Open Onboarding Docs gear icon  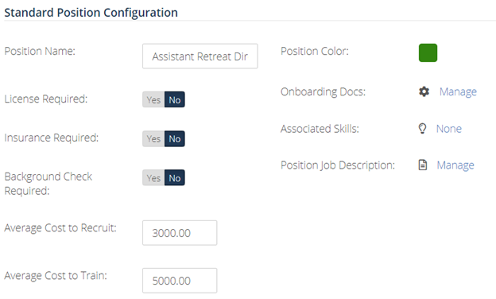tap(424, 91)
